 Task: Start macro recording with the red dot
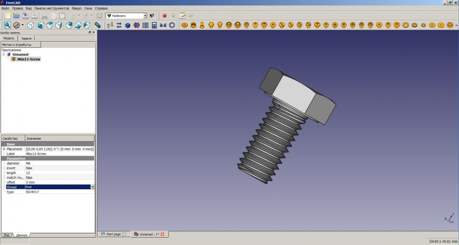pos(165,16)
